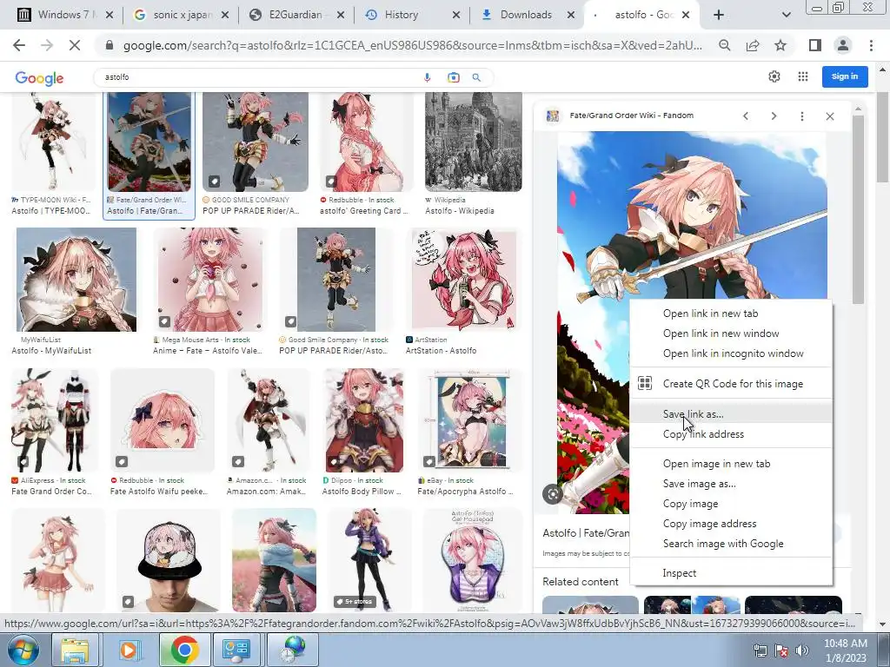The image size is (890, 667).
Task: Open the side panel icon
Action: (x=814, y=45)
